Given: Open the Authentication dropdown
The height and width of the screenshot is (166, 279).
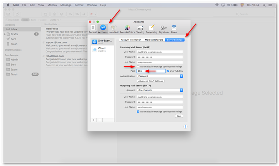Looking at the screenshot, I should 160,76.
